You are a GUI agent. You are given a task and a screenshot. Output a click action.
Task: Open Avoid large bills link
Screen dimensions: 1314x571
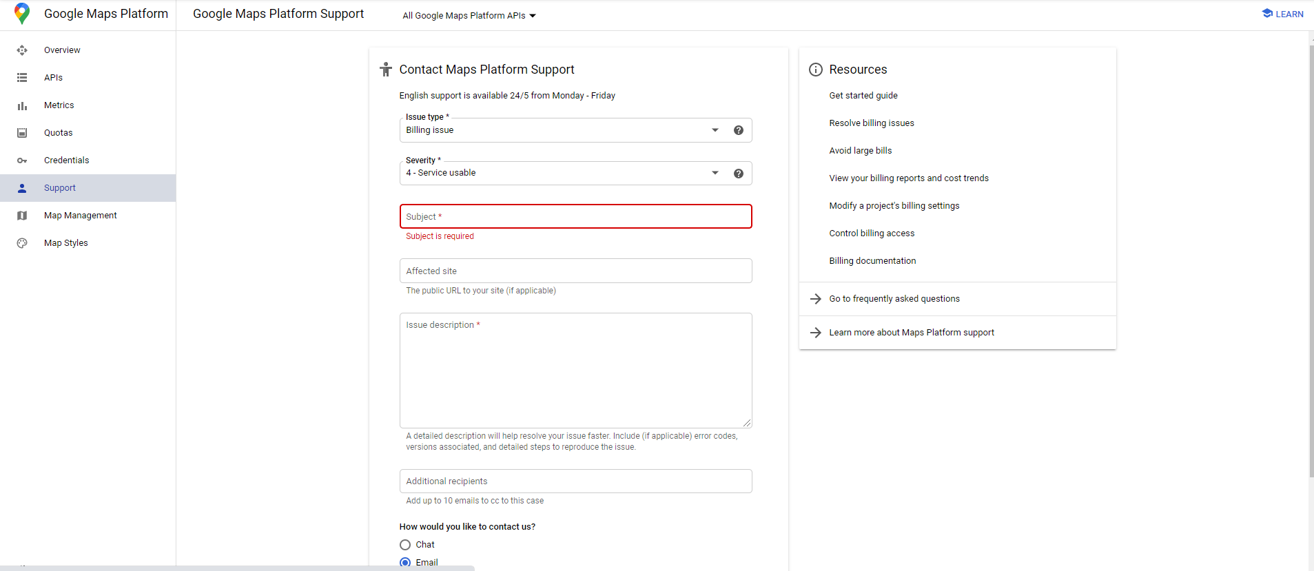click(861, 151)
